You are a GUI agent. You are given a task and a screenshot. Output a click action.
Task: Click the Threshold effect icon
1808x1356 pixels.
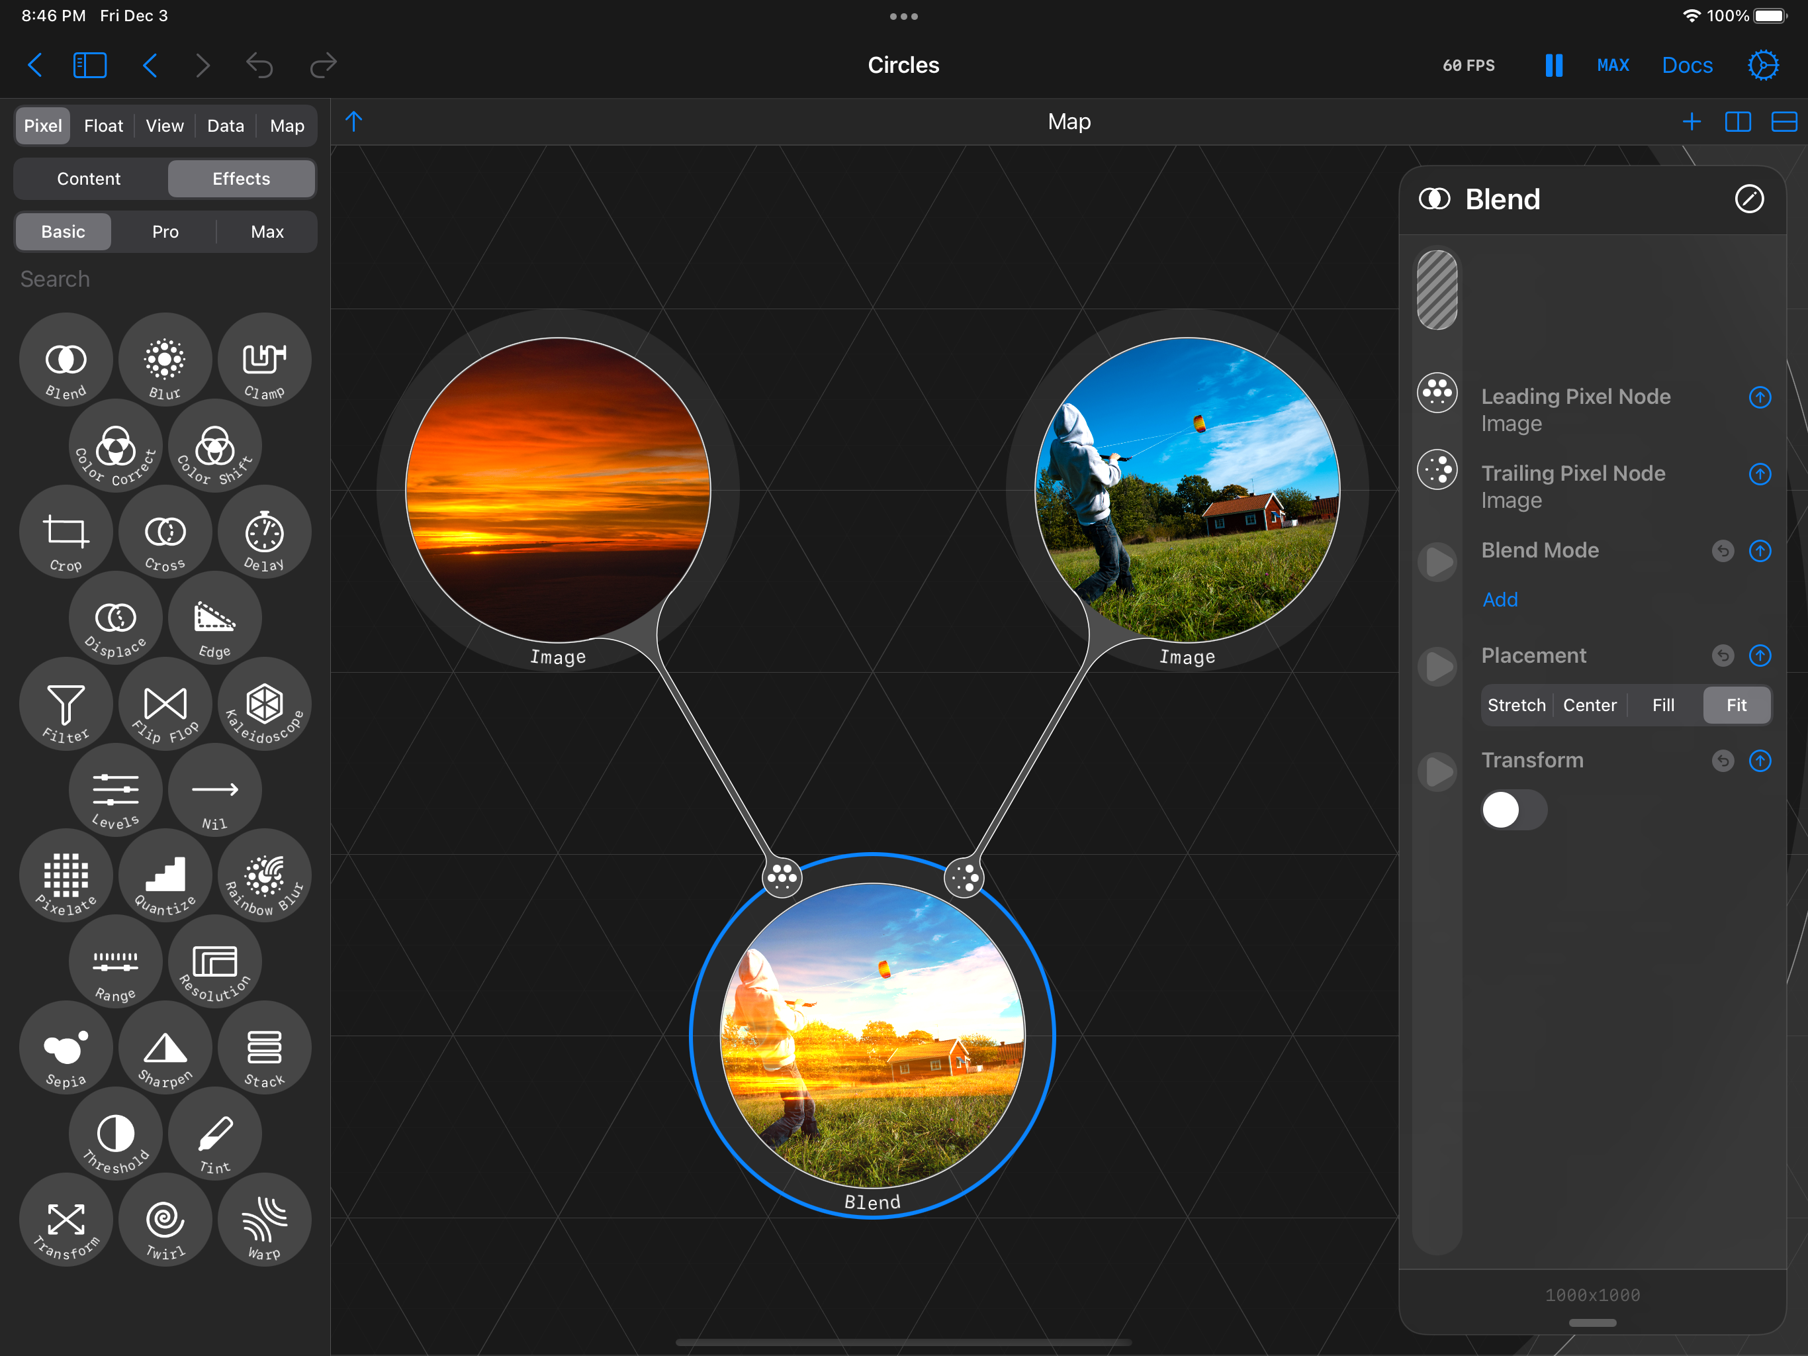point(115,1135)
